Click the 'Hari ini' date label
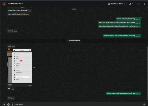Screen dimensions: 148x106 (x=74, y=9)
